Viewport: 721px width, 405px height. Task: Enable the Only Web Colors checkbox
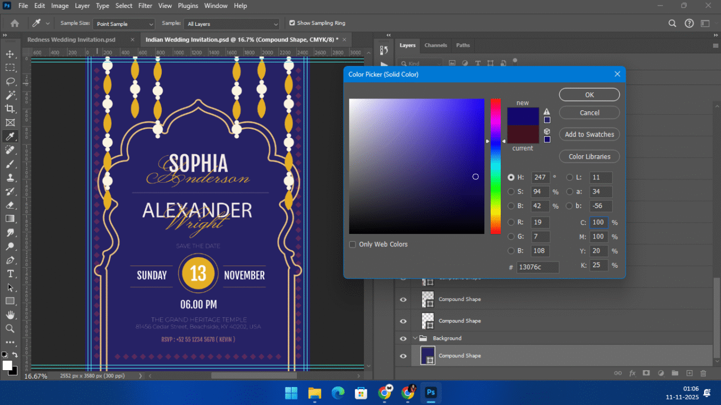(x=353, y=245)
